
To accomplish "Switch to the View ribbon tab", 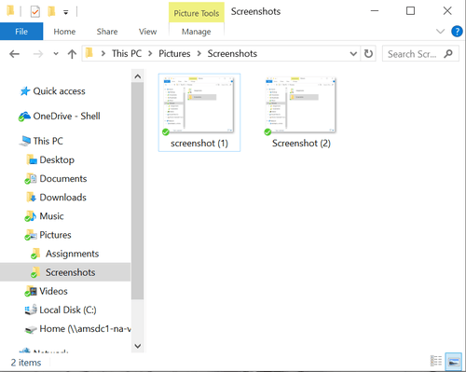I will (x=147, y=32).
